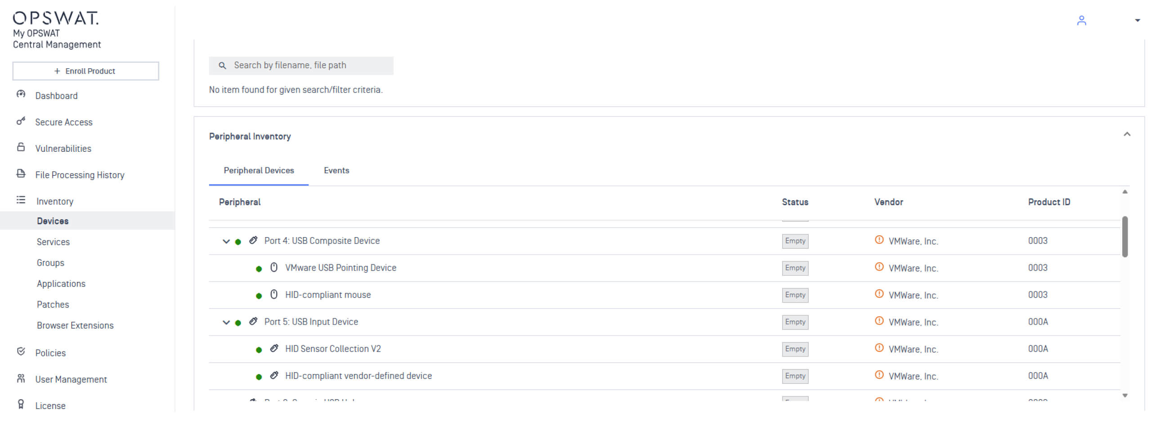Click the peripheral table scrollbar thumb
Viewport: 1155px width, 427px height.
[1124, 237]
